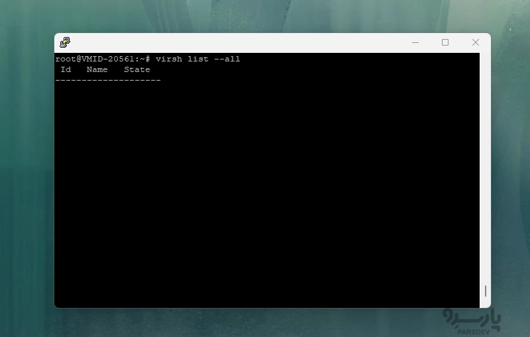The width and height of the screenshot is (530, 337).
Task: Click the 'virsh list --all' command text
Action: coord(197,59)
